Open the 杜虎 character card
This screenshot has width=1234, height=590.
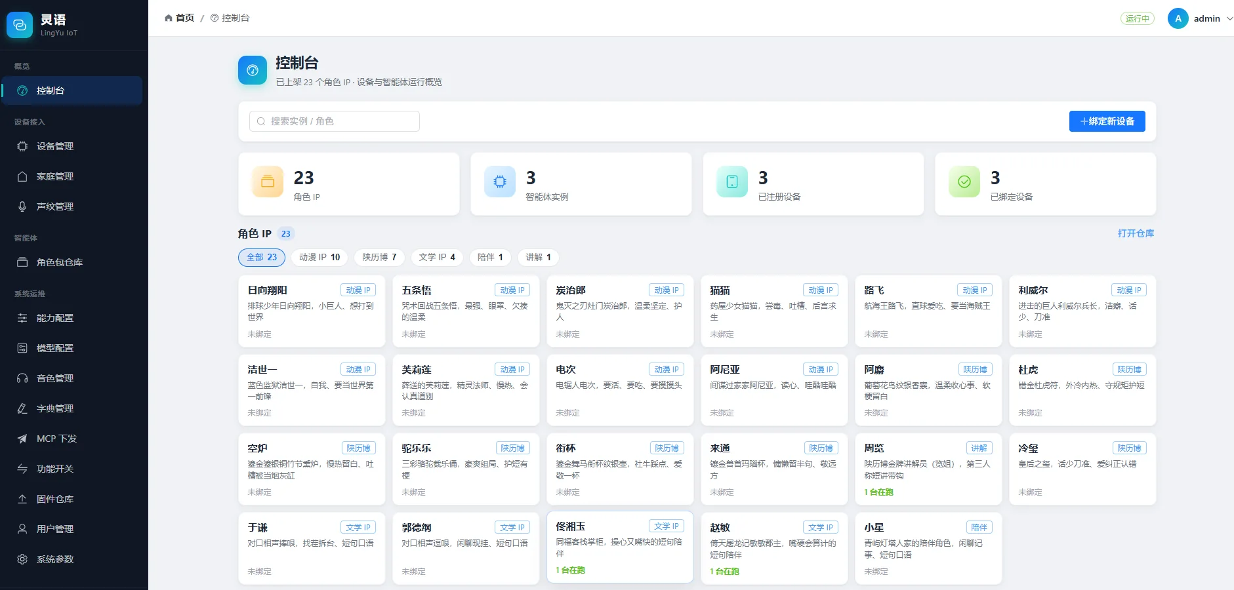pyautogui.click(x=1082, y=390)
